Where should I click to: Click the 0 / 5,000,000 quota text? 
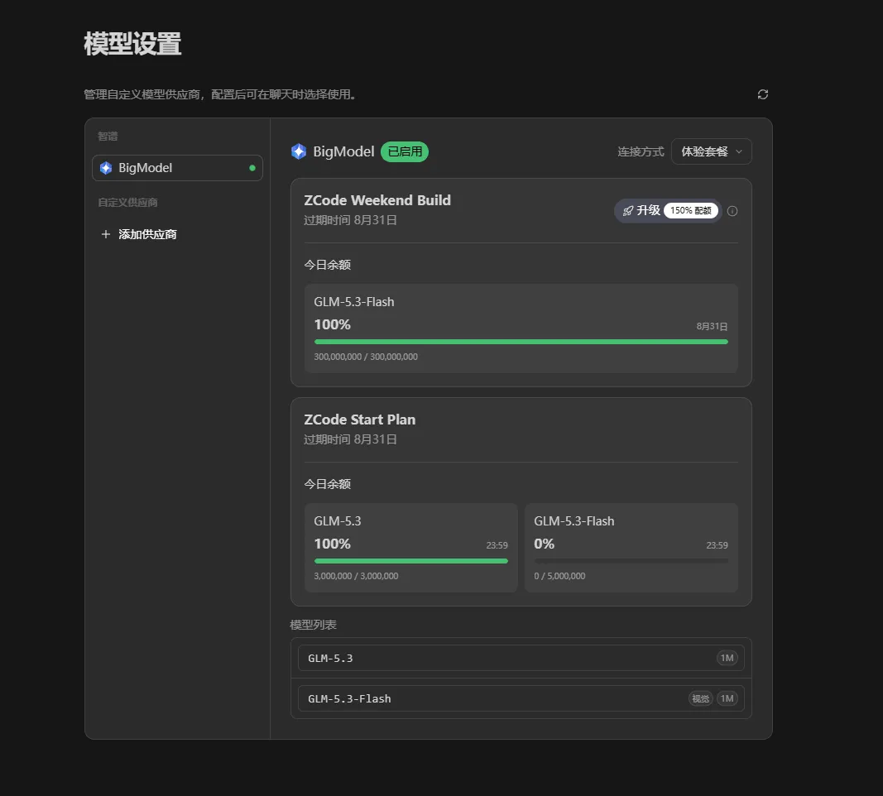pyautogui.click(x=559, y=576)
